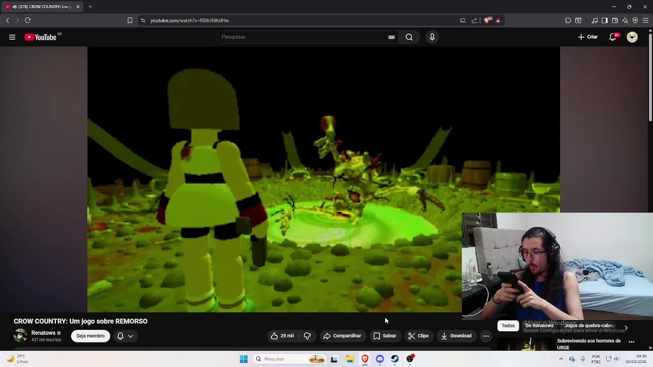653x367 pixels.
Task: Open the tab search icon in toolbar
Action: pos(578,20)
